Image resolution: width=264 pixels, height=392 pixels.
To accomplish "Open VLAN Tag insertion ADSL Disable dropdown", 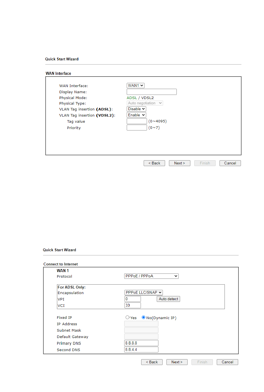I will pyautogui.click(x=136, y=109).
